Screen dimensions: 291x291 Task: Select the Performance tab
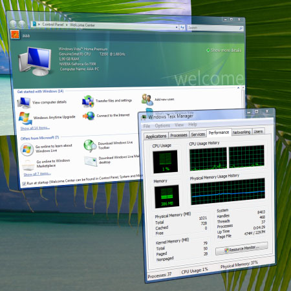[219, 133]
